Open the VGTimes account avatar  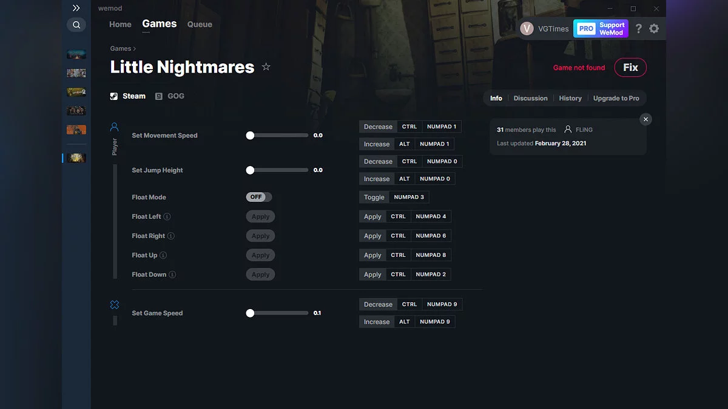coord(526,28)
